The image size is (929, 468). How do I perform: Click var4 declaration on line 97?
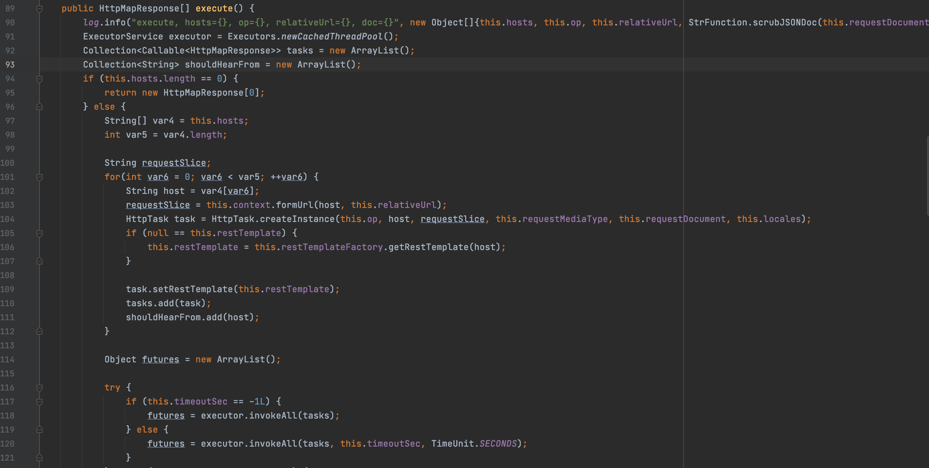(163, 121)
